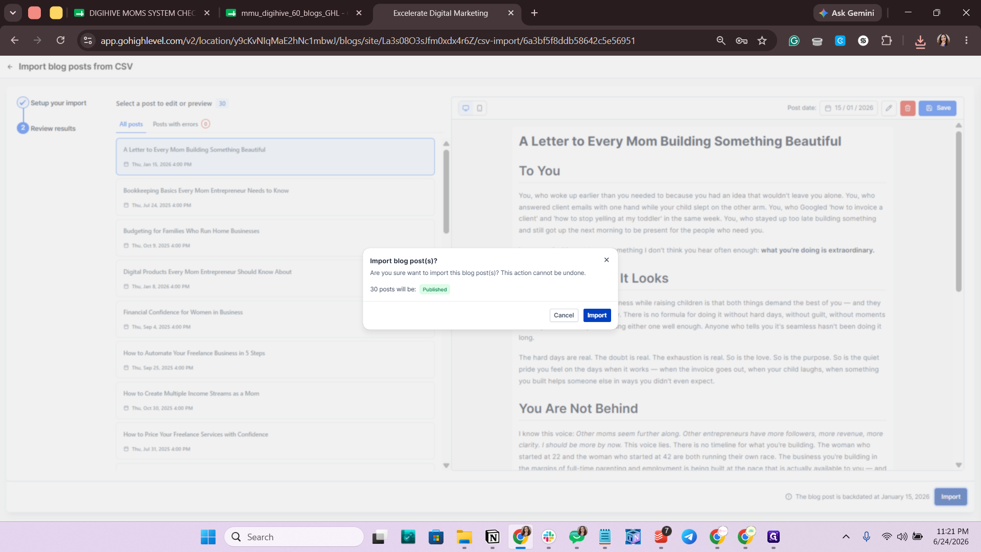Open Chrome three-dot menu

tap(966, 40)
